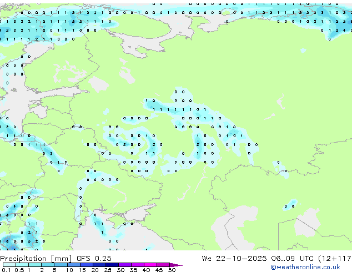Click the 10–15 mm blue legend swatch
The width and height of the screenshot is (352, 272).
pos(73,265)
